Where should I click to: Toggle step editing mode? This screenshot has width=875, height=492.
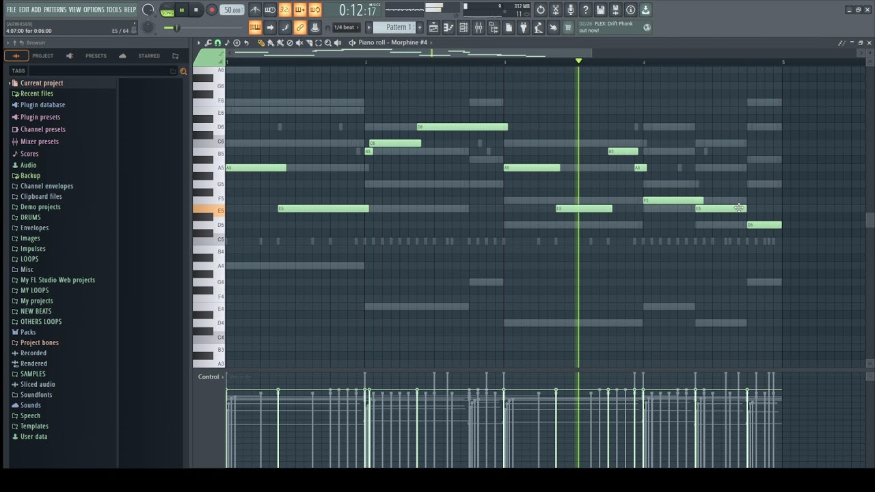coord(285,27)
